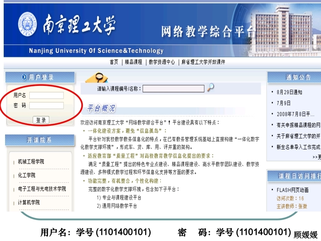The height and width of the screenshot is (241, 321).
Task: Click the 2) 通用网络教学平台 list item
Action: click(x=117, y=206)
